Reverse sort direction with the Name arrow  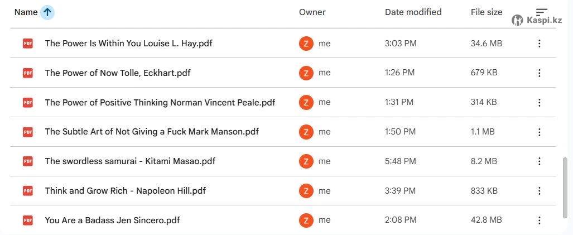click(x=47, y=12)
